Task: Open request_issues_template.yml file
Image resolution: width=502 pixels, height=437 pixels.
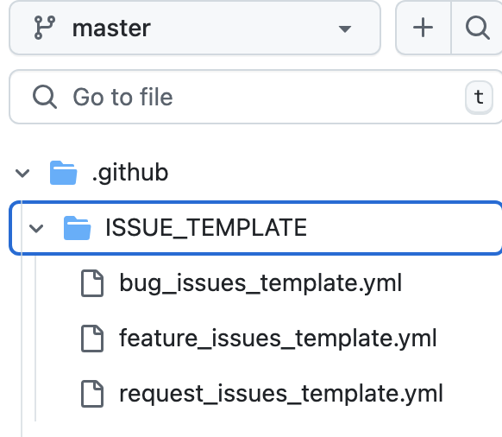Action: click(x=281, y=394)
